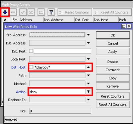Maximize the New Web Proxy Rule dialog
This screenshot has height=124, width=133.
pyautogui.click(x=124, y=26)
